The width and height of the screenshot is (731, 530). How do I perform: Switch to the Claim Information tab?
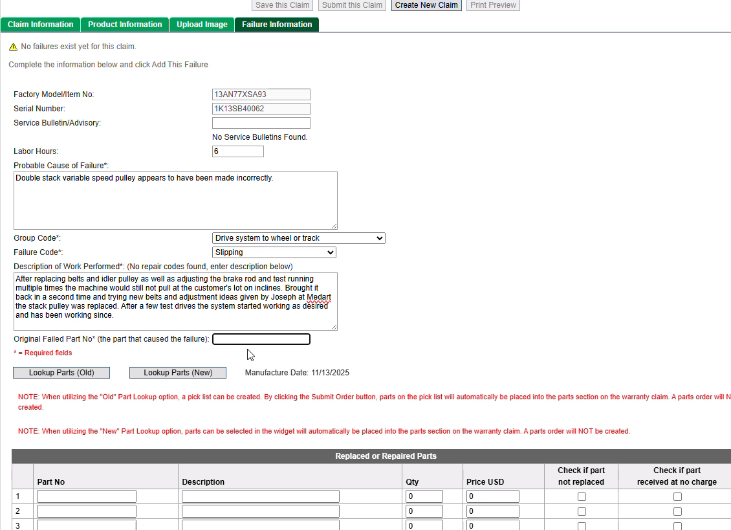click(x=40, y=25)
